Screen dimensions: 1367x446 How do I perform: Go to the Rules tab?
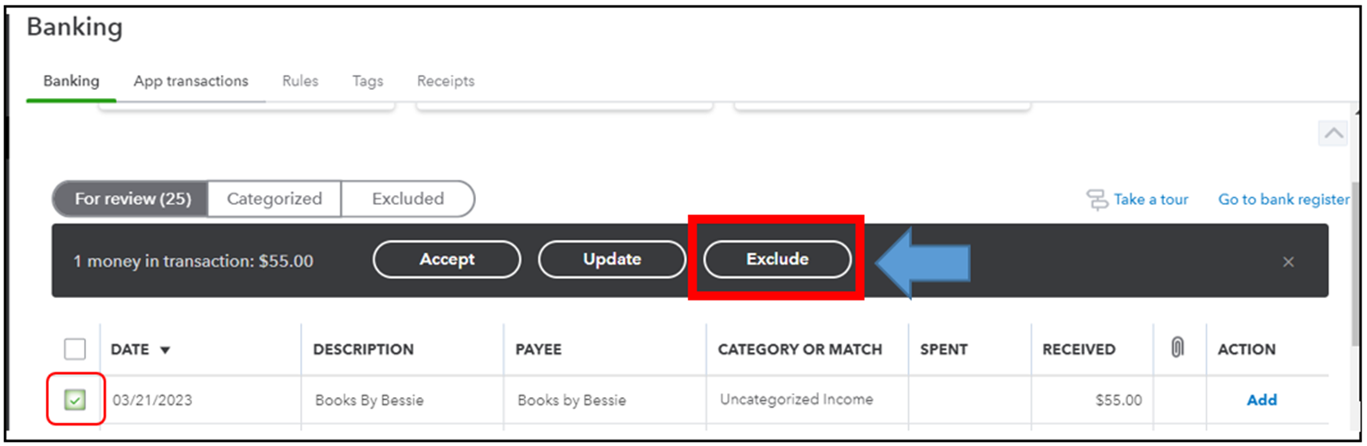click(x=300, y=81)
